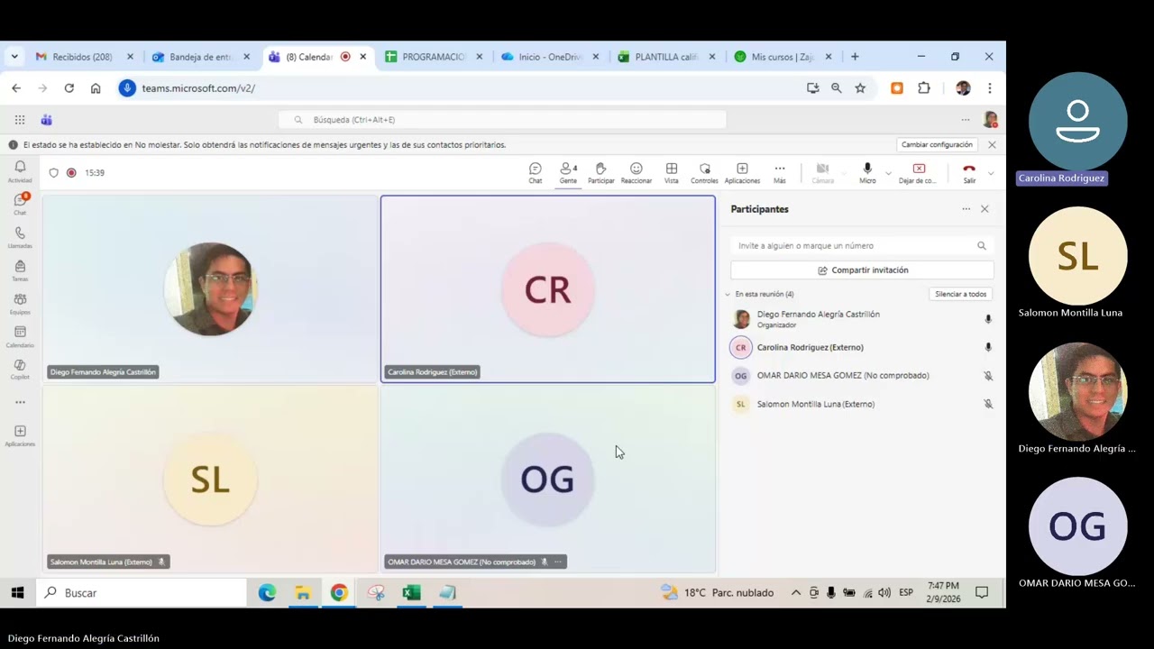The width and height of the screenshot is (1154, 649).
Task: Open the Más options in meeting toolbar
Action: click(x=780, y=173)
